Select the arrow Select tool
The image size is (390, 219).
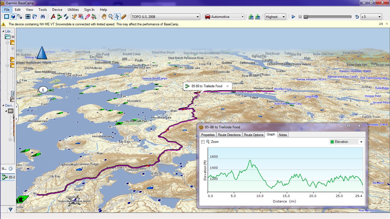pos(117,17)
